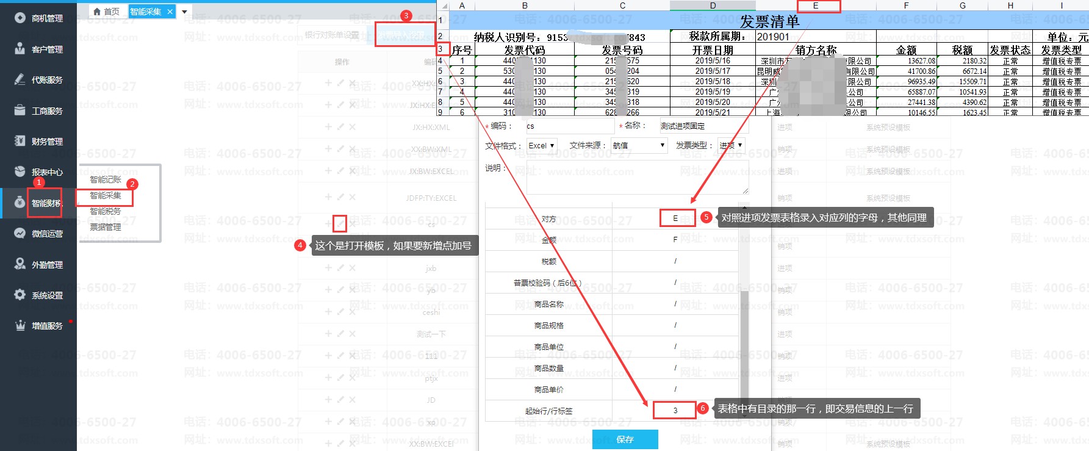The width and height of the screenshot is (1089, 451).
Task: Click the 保存 button
Action: [x=625, y=439]
